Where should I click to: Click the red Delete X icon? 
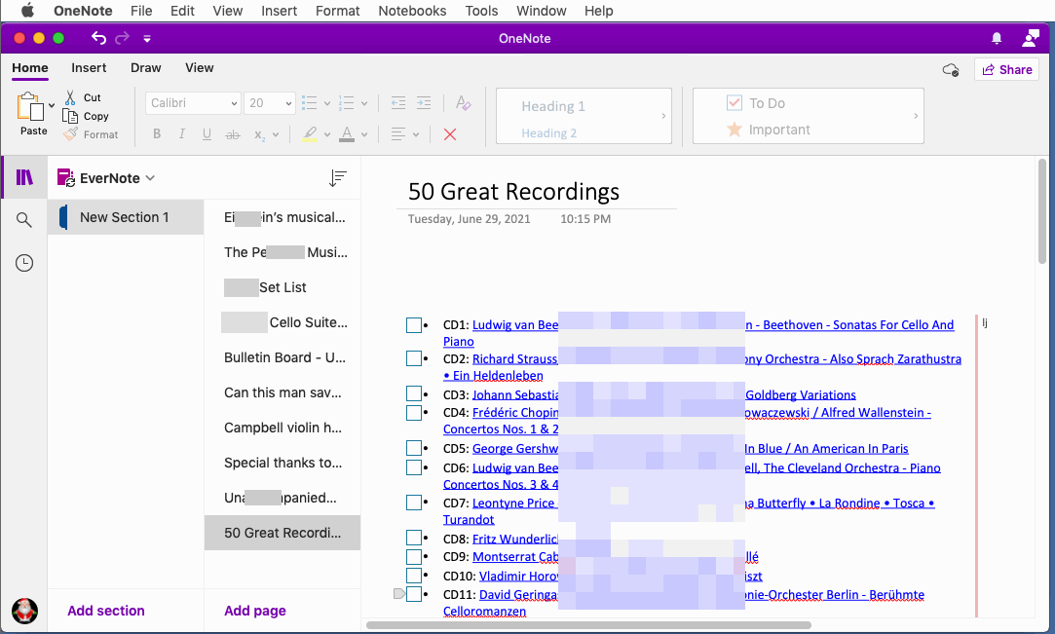(x=450, y=134)
